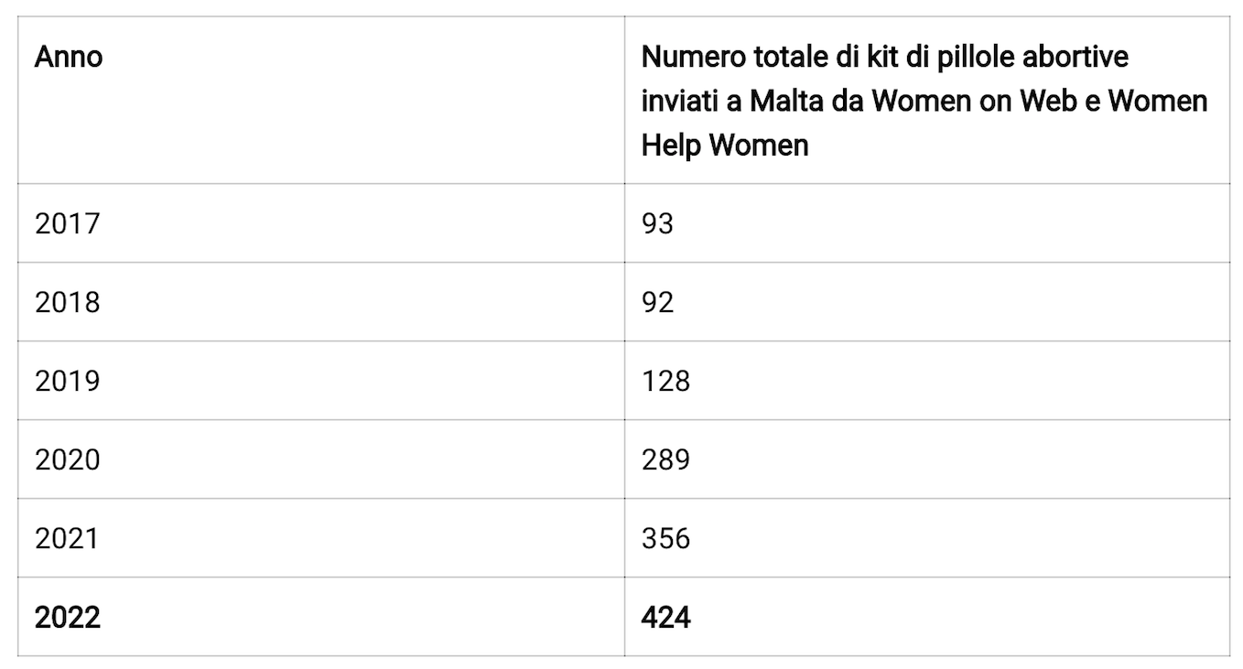The height and width of the screenshot is (669, 1243).
Task: Click the 2017 year cell
Action: click(x=321, y=222)
